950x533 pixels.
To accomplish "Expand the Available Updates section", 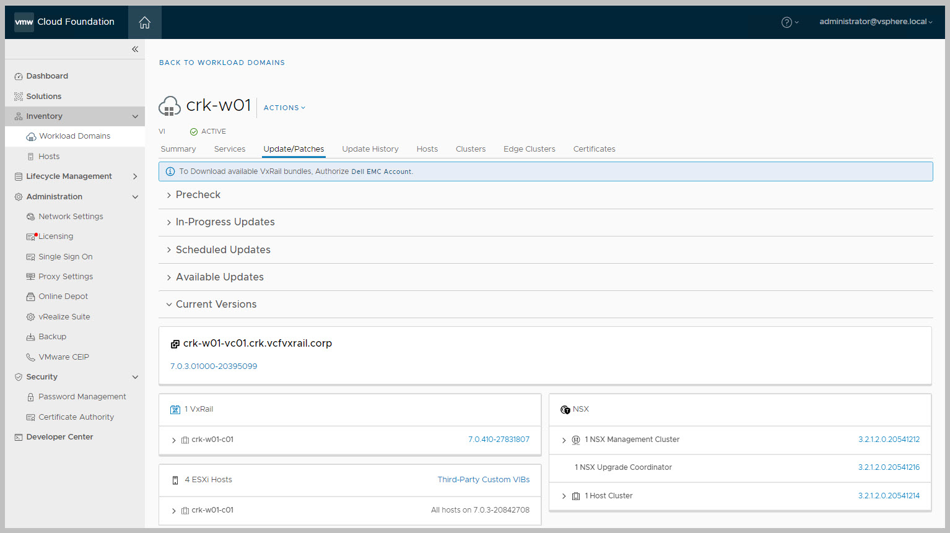I will click(x=169, y=277).
